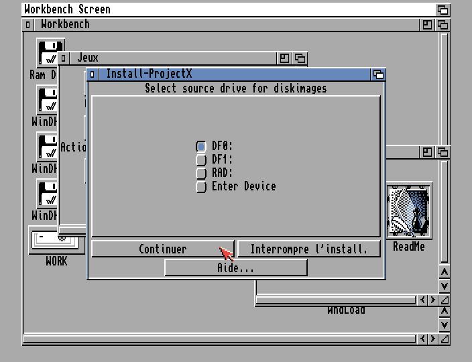The width and height of the screenshot is (472, 362).
Task: Click the Workbench vertical scrollbar track
Action: [x=445, y=88]
